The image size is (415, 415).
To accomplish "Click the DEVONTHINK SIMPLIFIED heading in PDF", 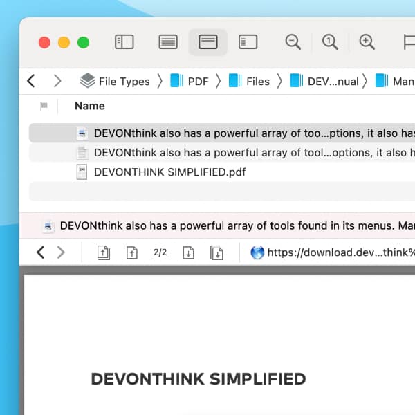I will coord(199,378).
